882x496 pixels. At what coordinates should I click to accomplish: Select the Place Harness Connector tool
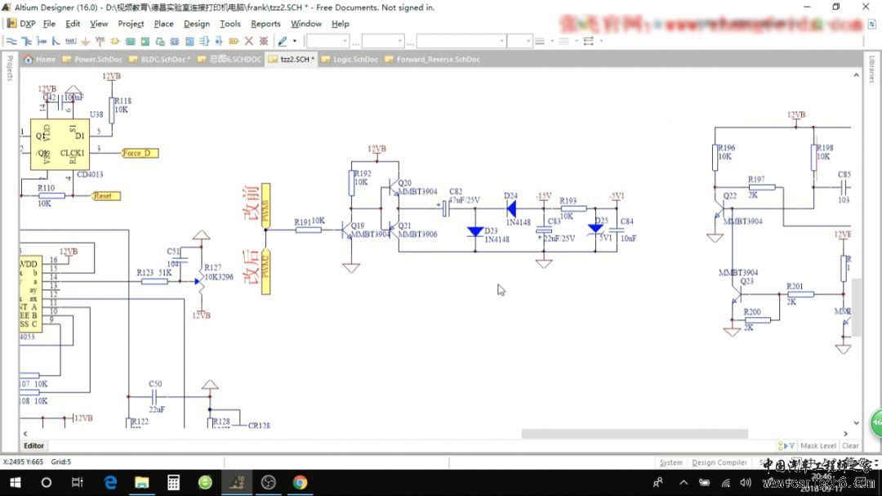coord(175,41)
